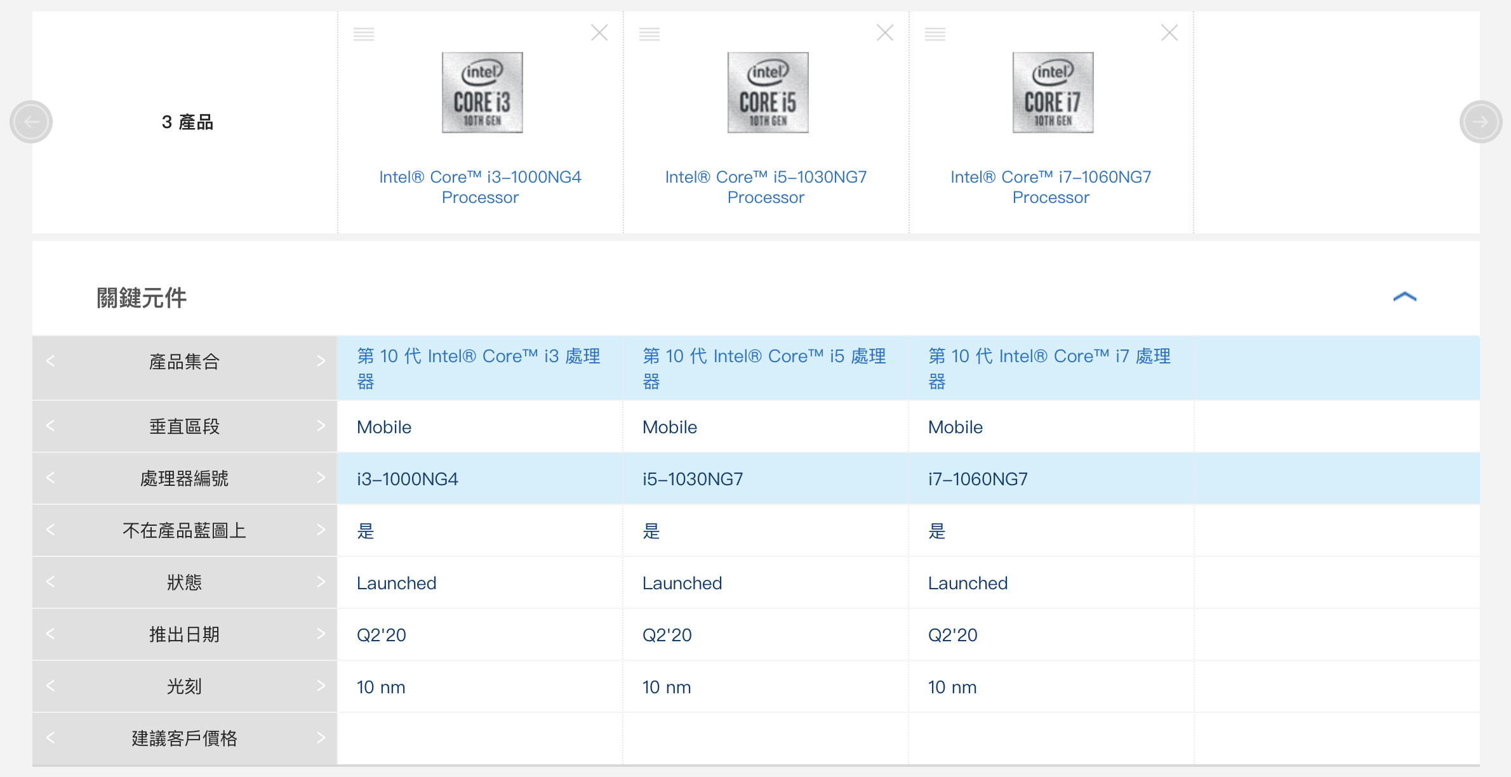Collapse the 關鍵元件 section chevron
Image resolution: width=1511 pixels, height=777 pixels.
tap(1405, 297)
